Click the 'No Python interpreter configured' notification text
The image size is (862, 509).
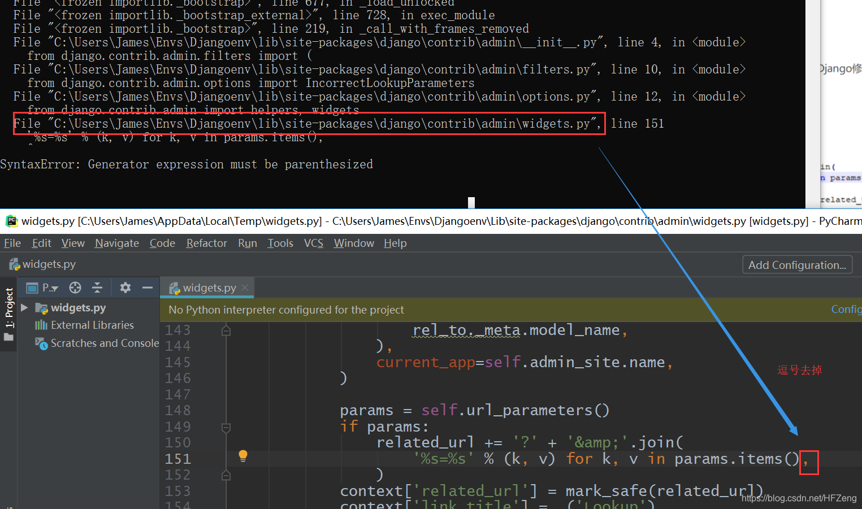286,310
